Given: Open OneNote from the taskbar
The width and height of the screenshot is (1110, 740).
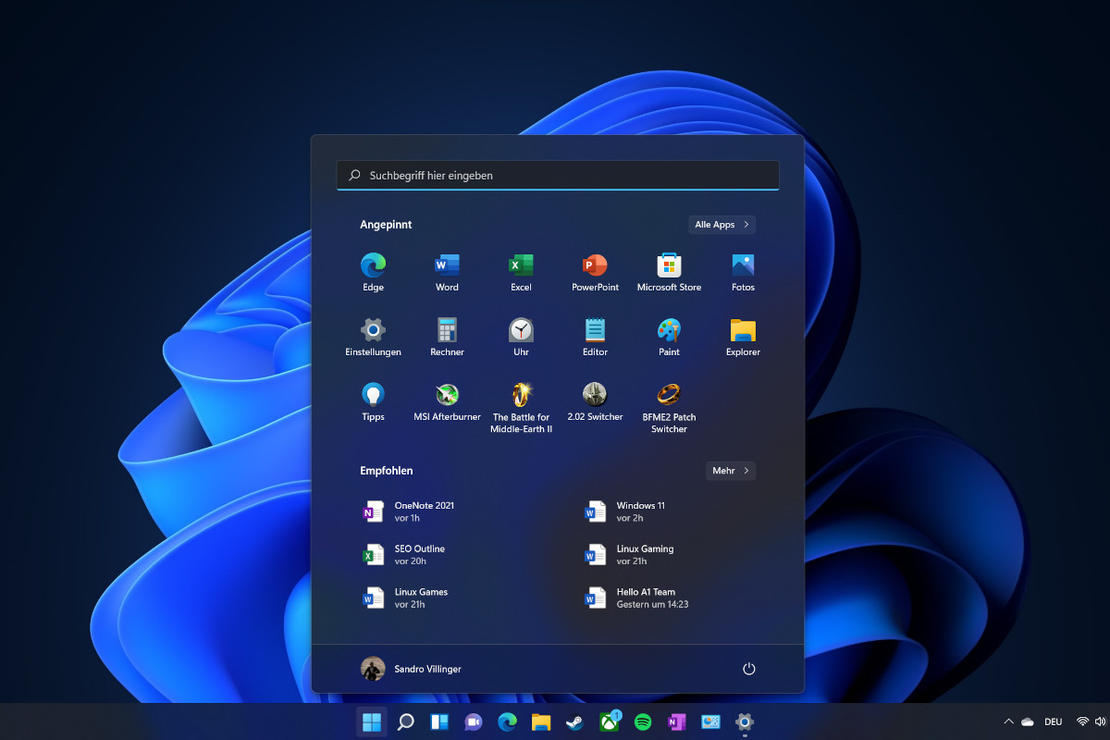Looking at the screenshot, I should (676, 721).
